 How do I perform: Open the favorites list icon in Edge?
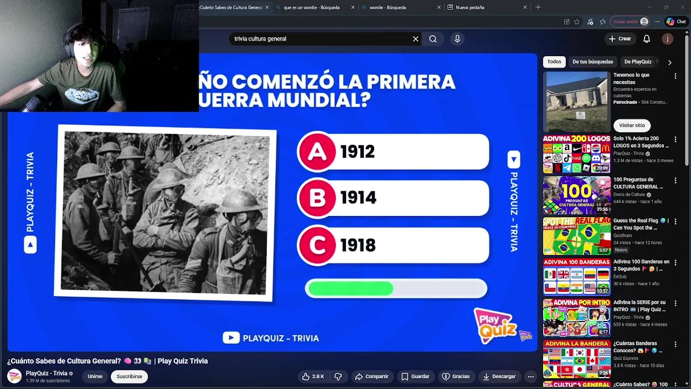coord(602,22)
